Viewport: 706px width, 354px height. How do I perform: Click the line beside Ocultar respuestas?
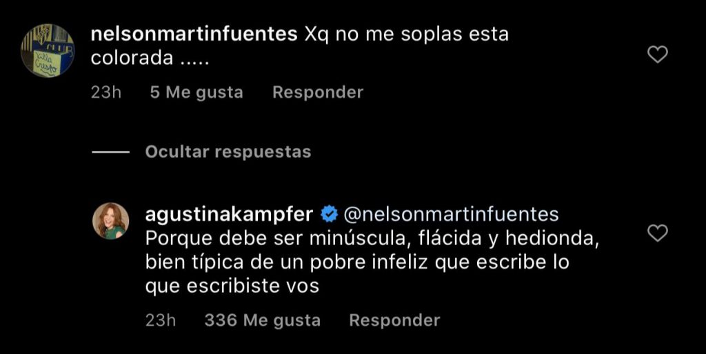click(x=110, y=152)
